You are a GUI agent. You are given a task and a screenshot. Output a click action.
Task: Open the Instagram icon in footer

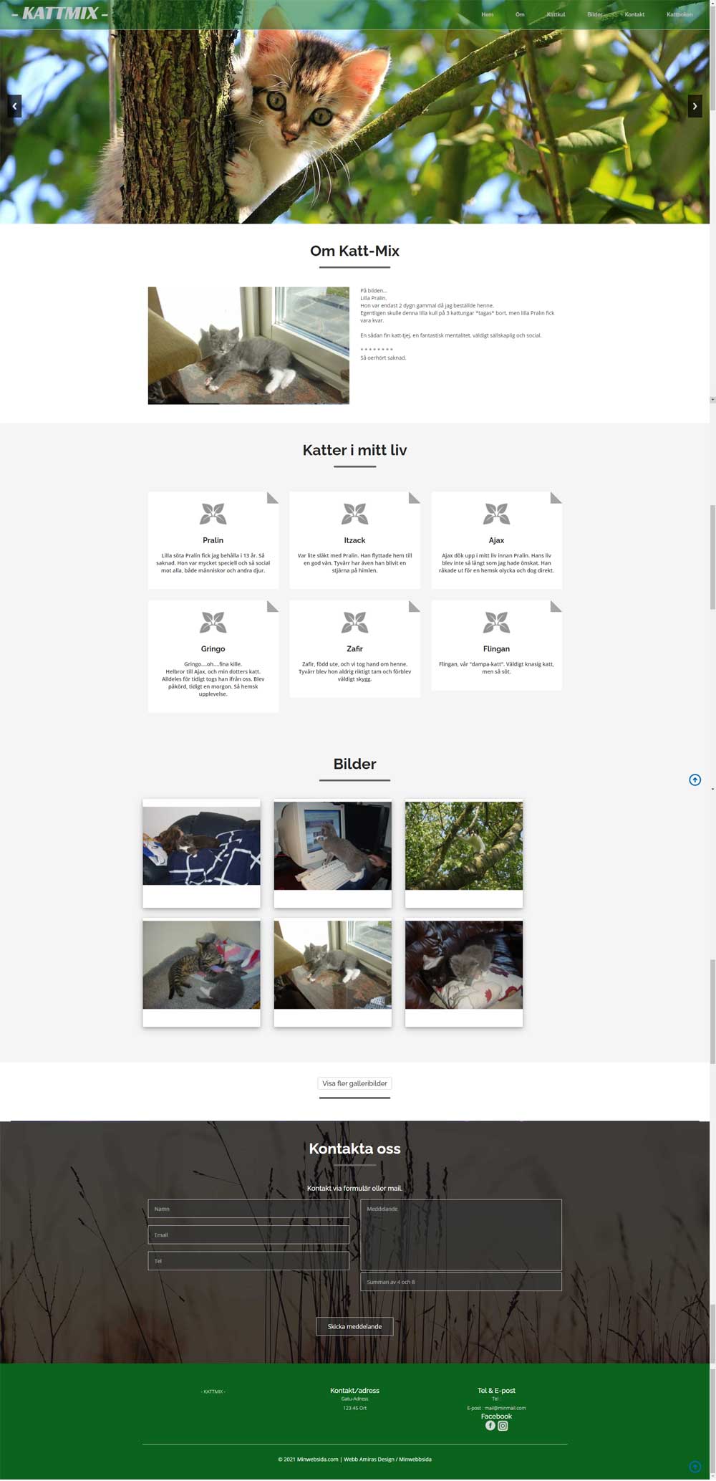point(503,1426)
